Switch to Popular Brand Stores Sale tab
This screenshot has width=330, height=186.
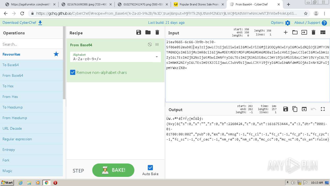(x=198, y=4)
